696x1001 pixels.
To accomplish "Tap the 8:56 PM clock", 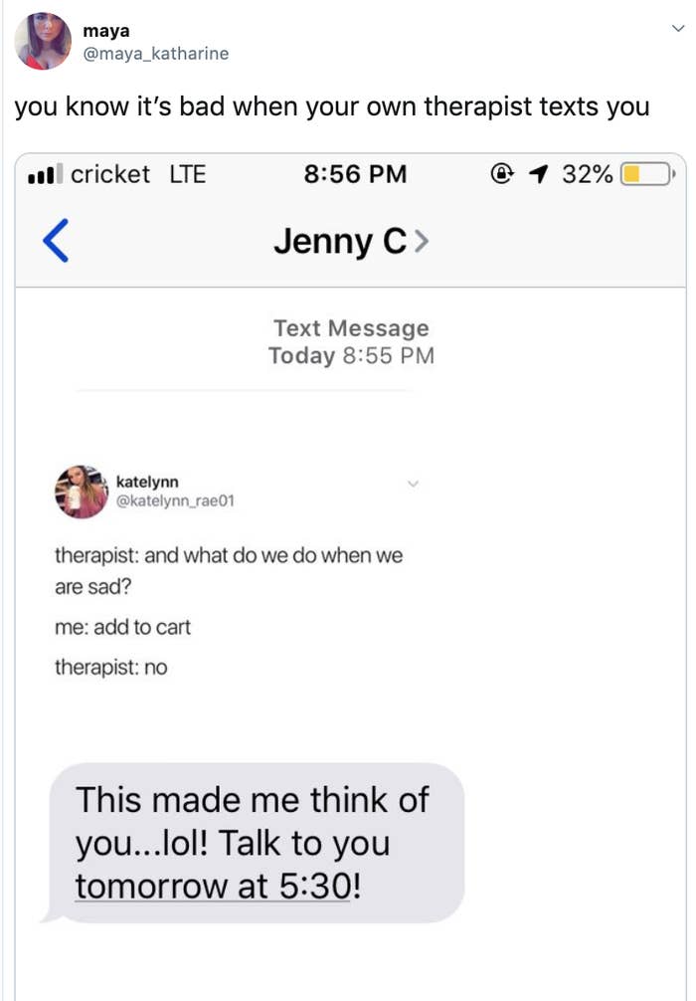I will [355, 175].
